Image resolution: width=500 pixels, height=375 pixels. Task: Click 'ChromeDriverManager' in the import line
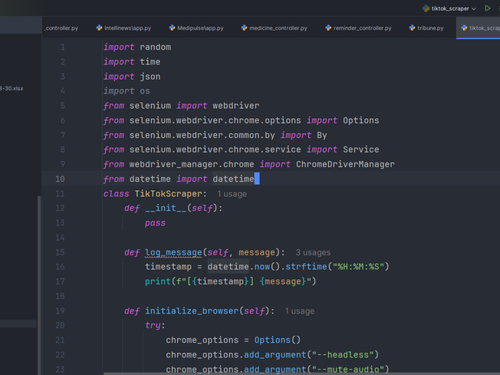click(345, 164)
